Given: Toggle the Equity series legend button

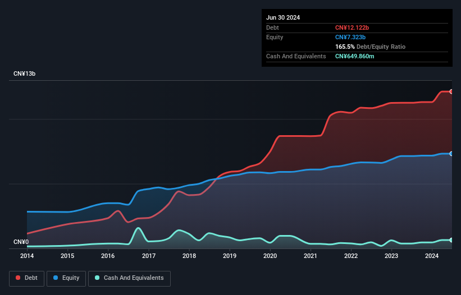Looking at the screenshot, I should [66, 278].
